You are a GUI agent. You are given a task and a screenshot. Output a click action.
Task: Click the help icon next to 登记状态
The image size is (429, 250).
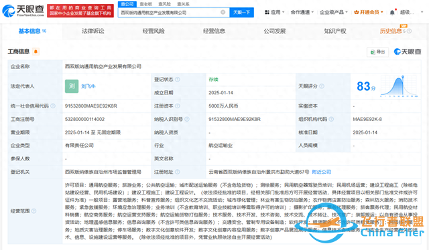click(x=177, y=80)
